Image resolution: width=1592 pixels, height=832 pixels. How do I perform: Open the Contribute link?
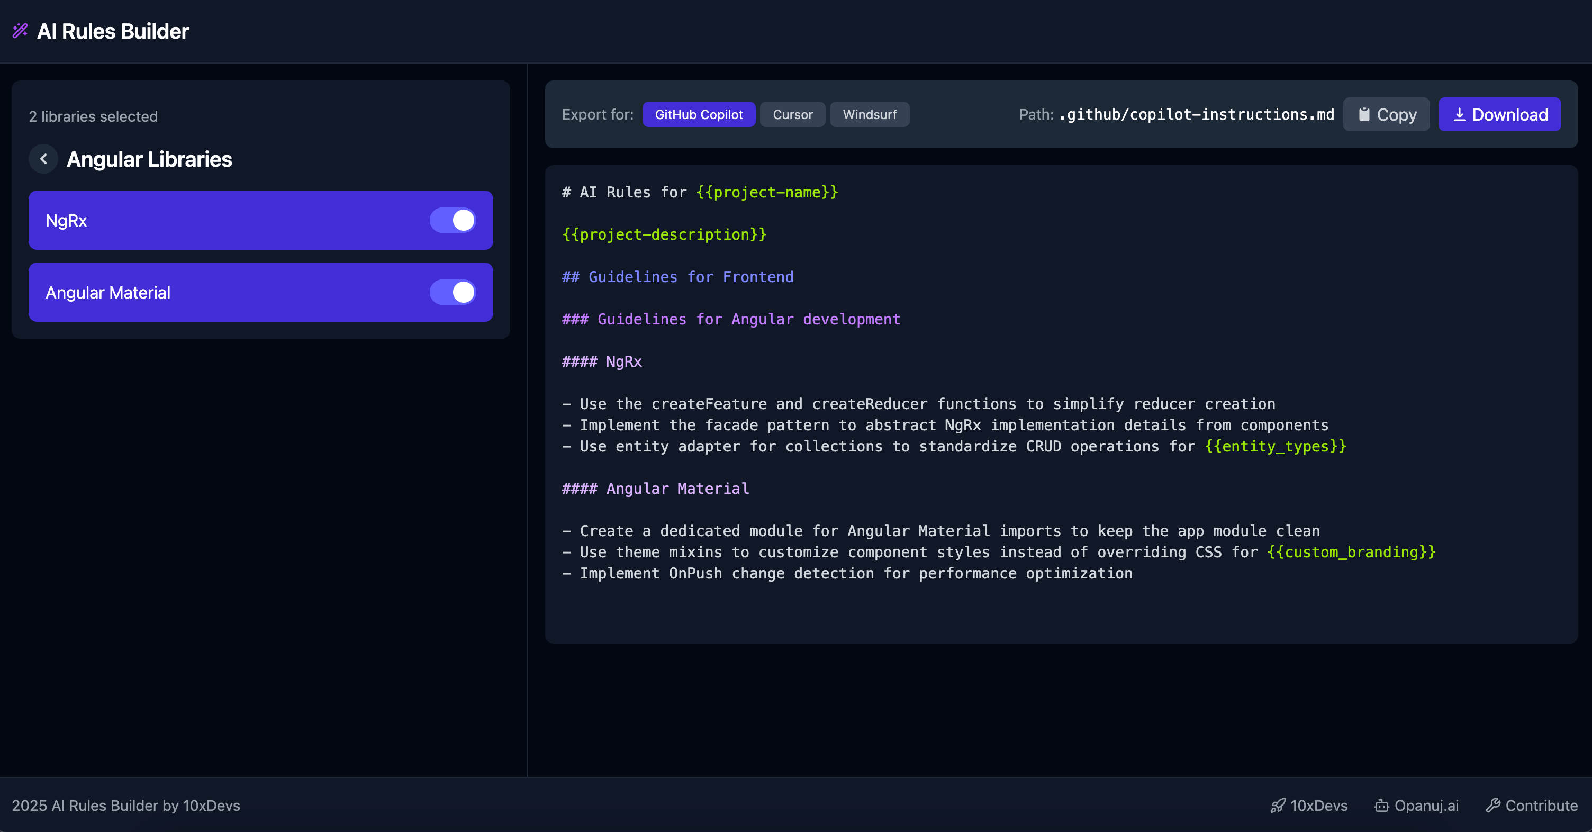tap(1541, 806)
